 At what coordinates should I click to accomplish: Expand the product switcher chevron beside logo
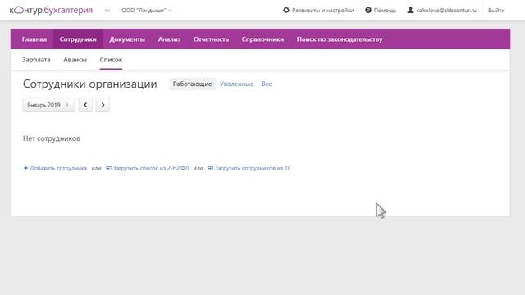point(107,11)
